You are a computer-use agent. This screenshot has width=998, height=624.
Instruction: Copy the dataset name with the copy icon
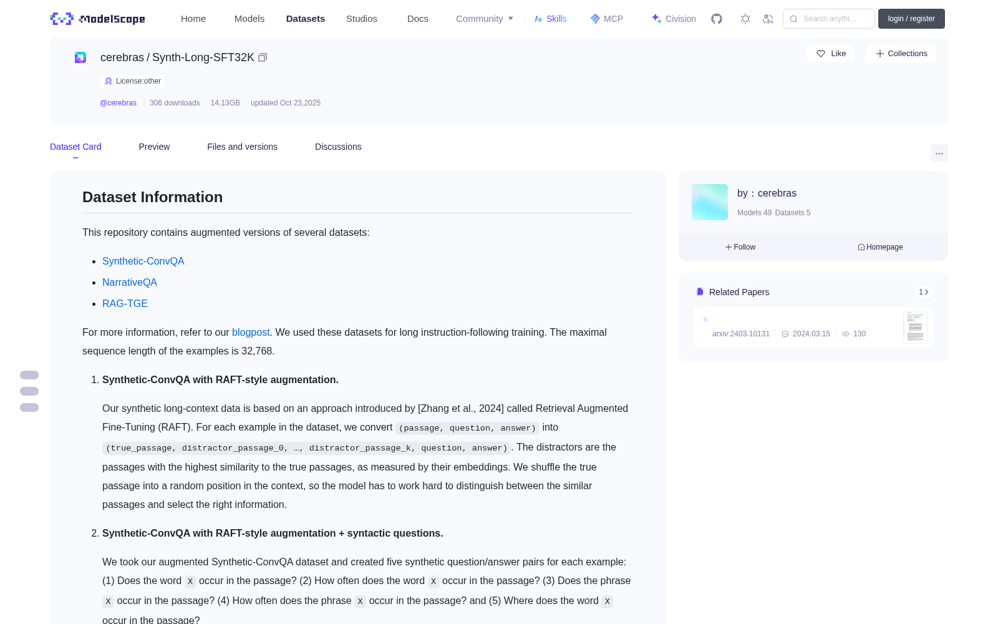tap(263, 57)
